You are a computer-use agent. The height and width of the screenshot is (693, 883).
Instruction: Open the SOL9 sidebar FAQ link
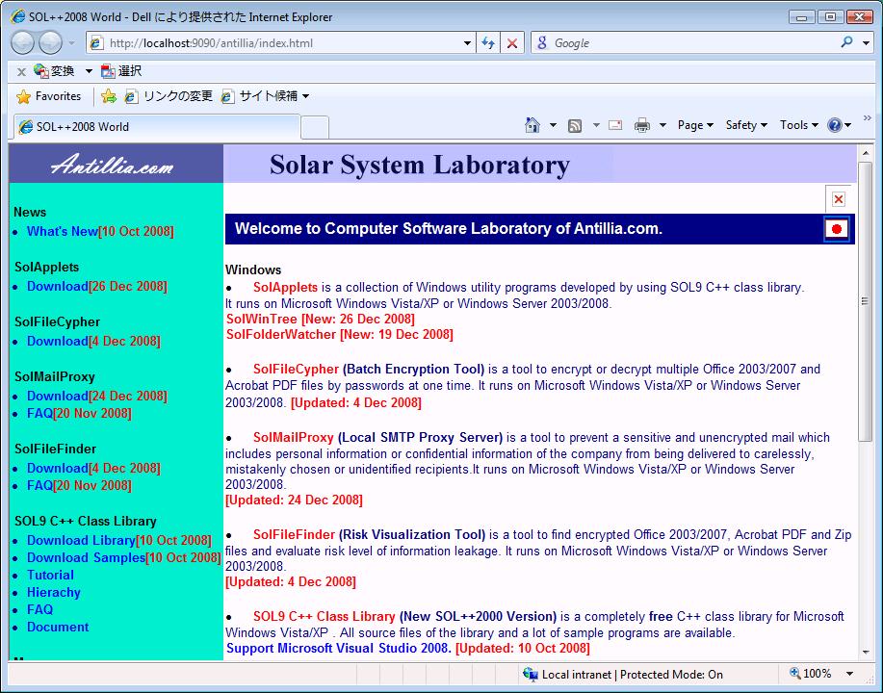point(40,609)
